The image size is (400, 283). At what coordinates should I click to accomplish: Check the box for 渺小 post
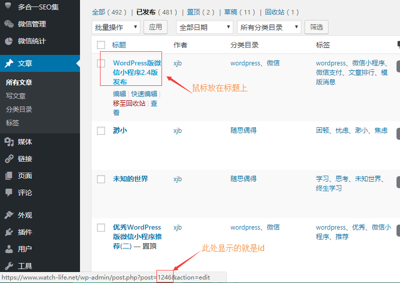[101, 131]
